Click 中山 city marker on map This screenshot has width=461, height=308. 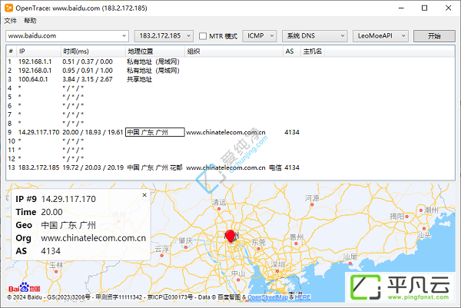pos(238,280)
